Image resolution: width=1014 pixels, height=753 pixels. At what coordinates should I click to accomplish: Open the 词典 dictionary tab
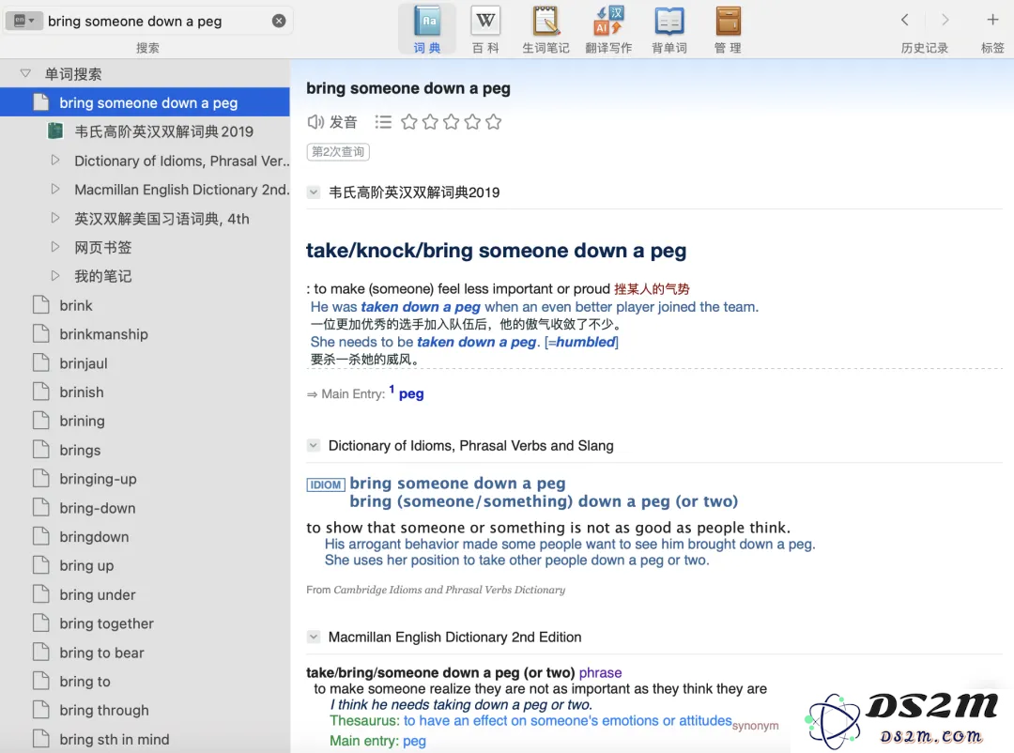427,30
